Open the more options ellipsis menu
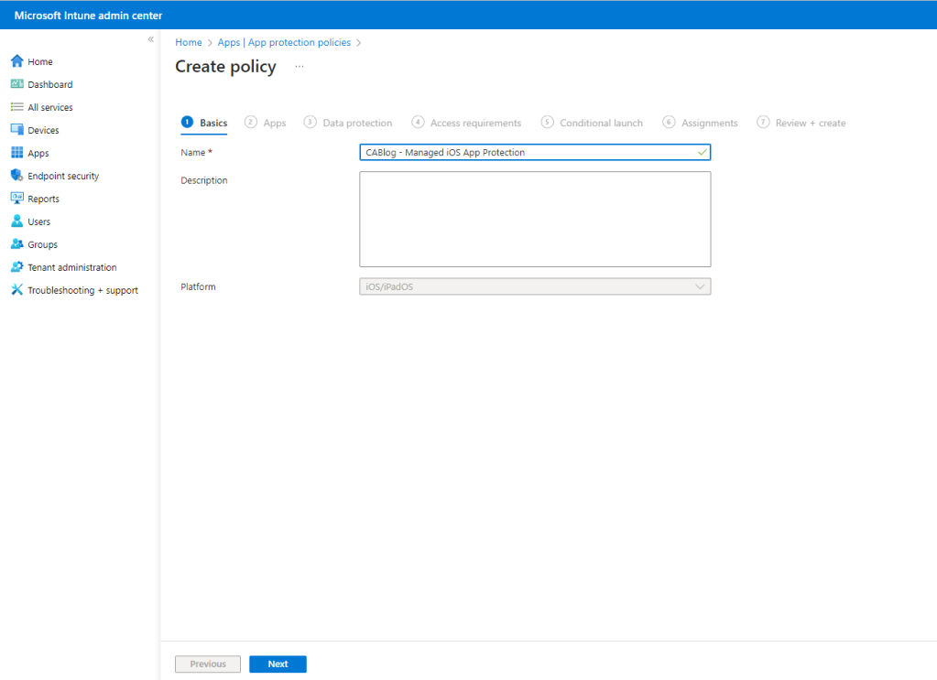Screen dimensions: 937x680 300,67
